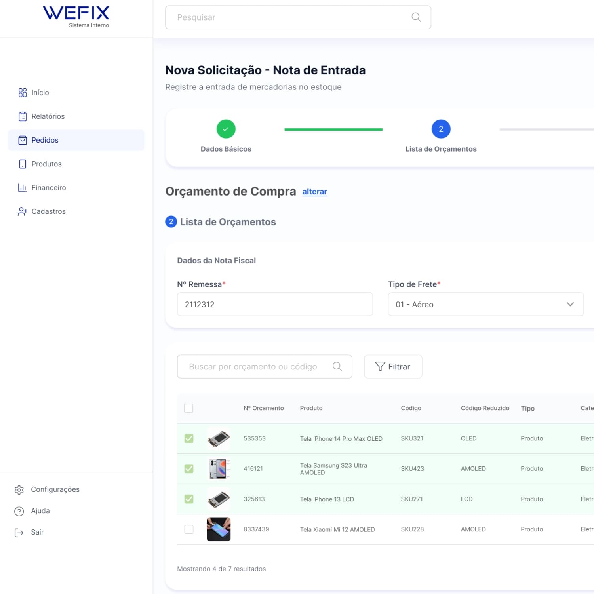Click the Ajuda help icon
Screen dimensions: 594x594
[19, 511]
